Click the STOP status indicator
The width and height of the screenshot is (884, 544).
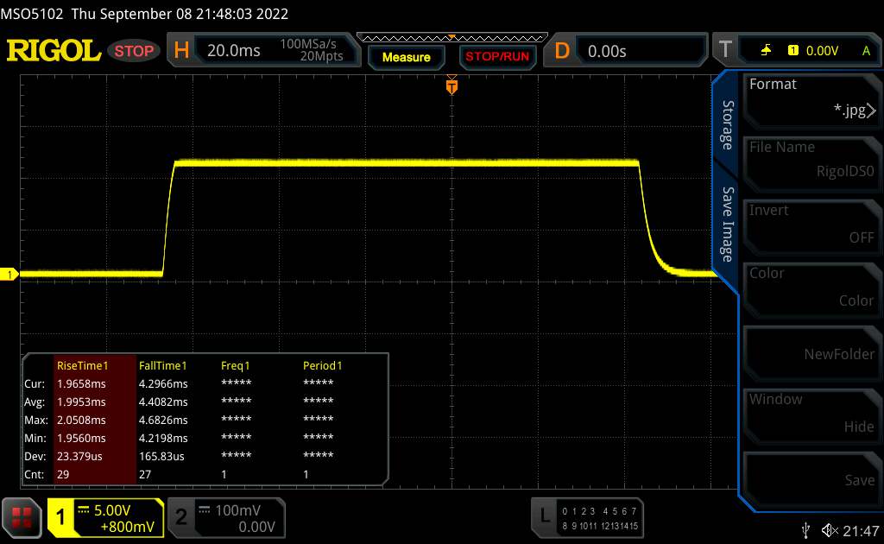(x=134, y=51)
